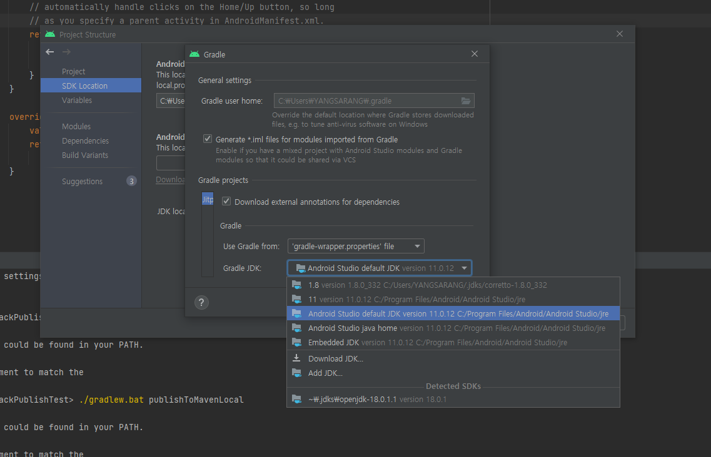Toggle Download external annotations checkbox

coord(226,201)
